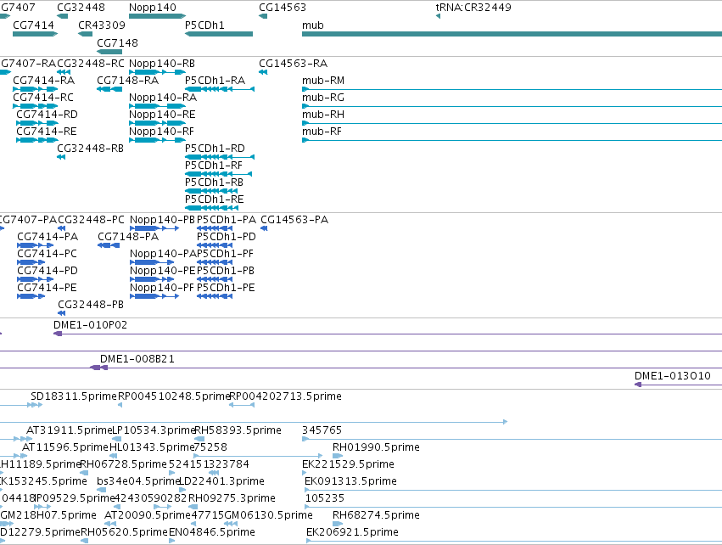Click transcript CG7414-RA
722x545 pixels.
click(36, 89)
